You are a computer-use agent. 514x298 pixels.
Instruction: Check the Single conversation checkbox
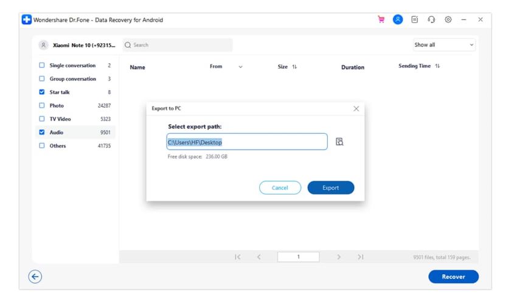tap(41, 65)
